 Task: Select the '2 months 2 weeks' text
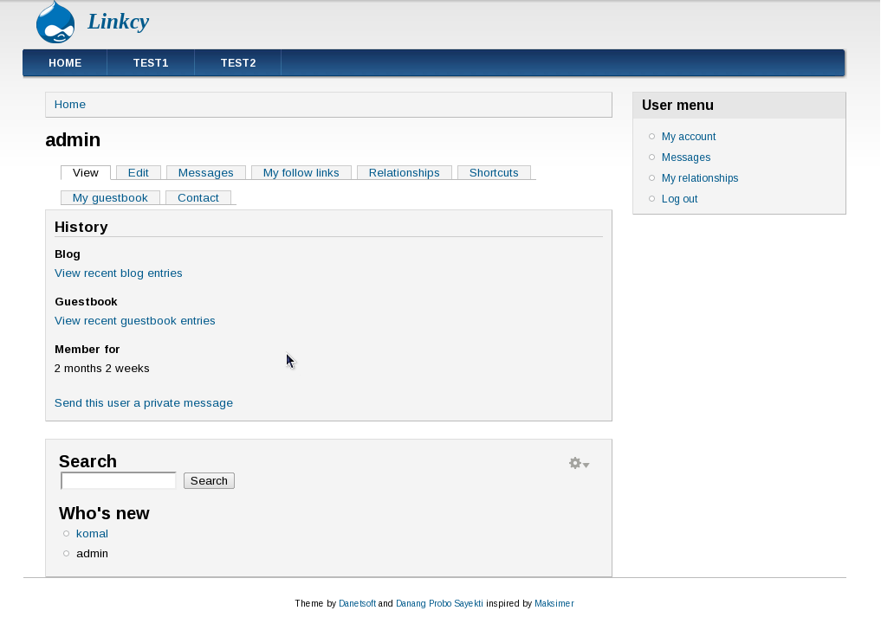pyautogui.click(x=101, y=369)
